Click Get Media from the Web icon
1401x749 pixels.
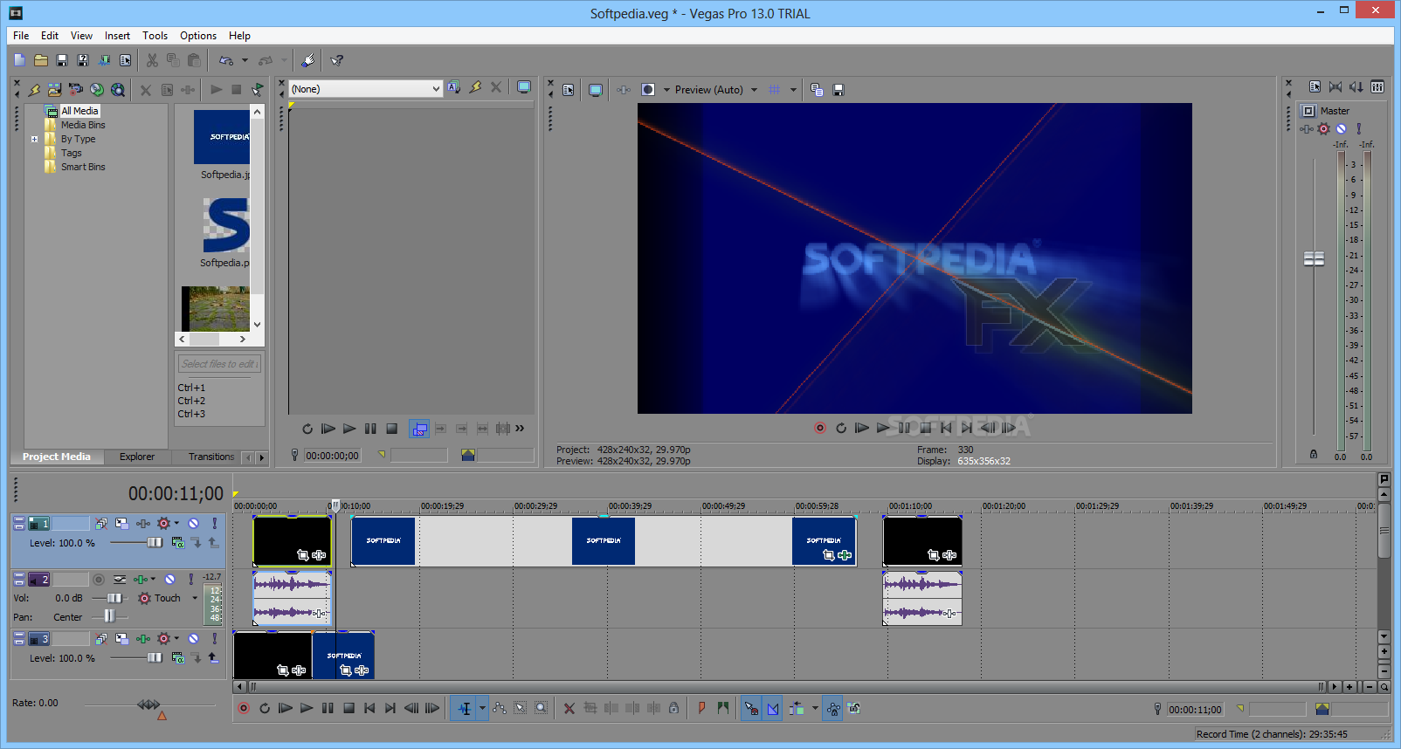[x=118, y=89]
